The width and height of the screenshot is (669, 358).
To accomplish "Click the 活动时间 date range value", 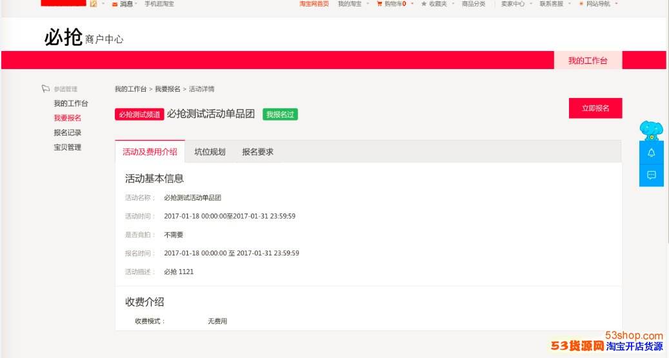I will tap(230, 216).
